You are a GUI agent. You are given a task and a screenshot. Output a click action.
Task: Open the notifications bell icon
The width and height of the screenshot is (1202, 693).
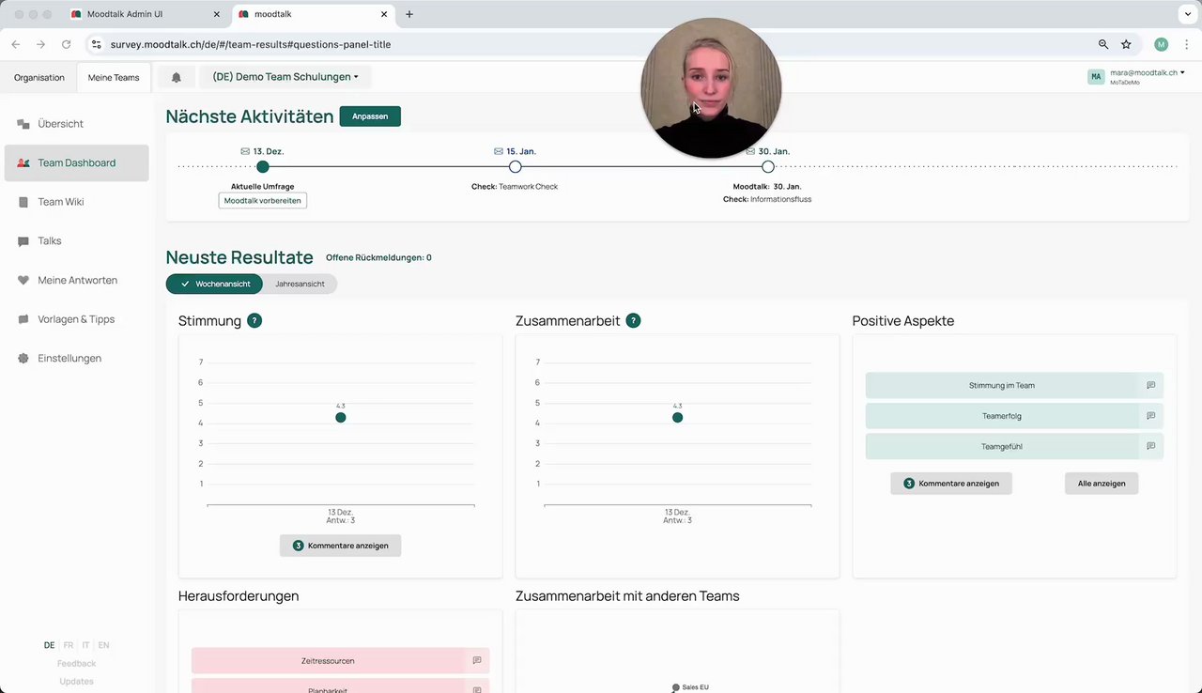tap(176, 77)
